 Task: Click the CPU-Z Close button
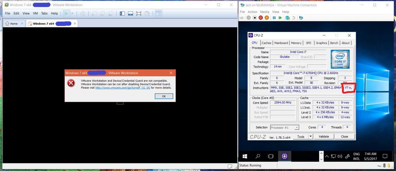(x=345, y=137)
